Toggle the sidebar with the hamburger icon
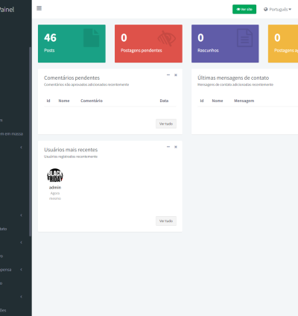The width and height of the screenshot is (298, 316). coord(39,8)
